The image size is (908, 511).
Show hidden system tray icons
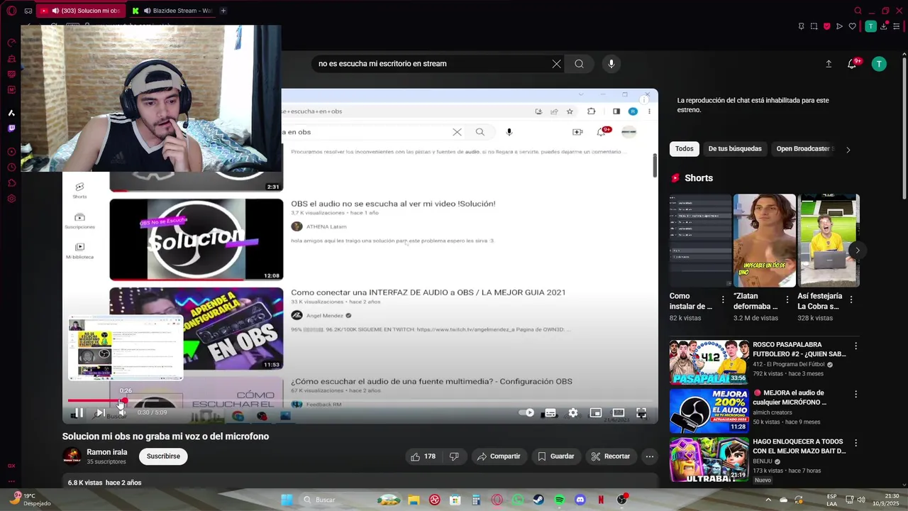click(x=768, y=500)
